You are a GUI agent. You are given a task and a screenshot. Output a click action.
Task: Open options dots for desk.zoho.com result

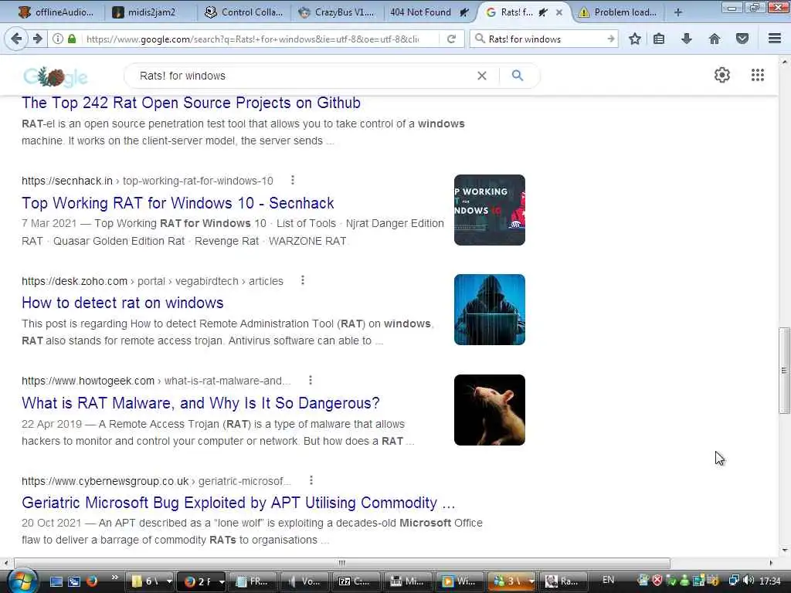[303, 280]
